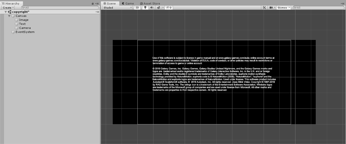
Task: Switch to the Game tab
Action: click(x=128, y=4)
